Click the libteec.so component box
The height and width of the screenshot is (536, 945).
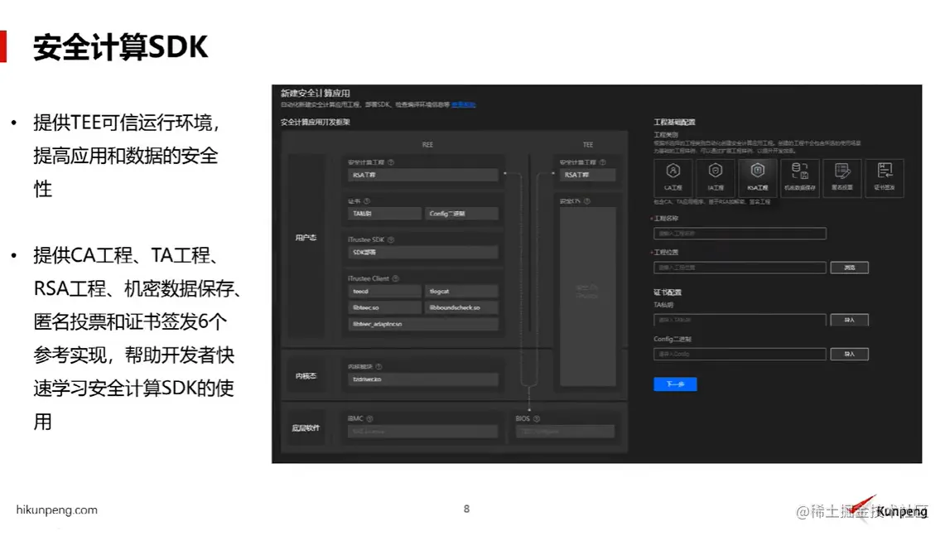(384, 307)
